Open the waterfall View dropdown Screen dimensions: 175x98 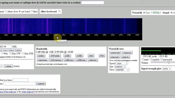[122, 70]
